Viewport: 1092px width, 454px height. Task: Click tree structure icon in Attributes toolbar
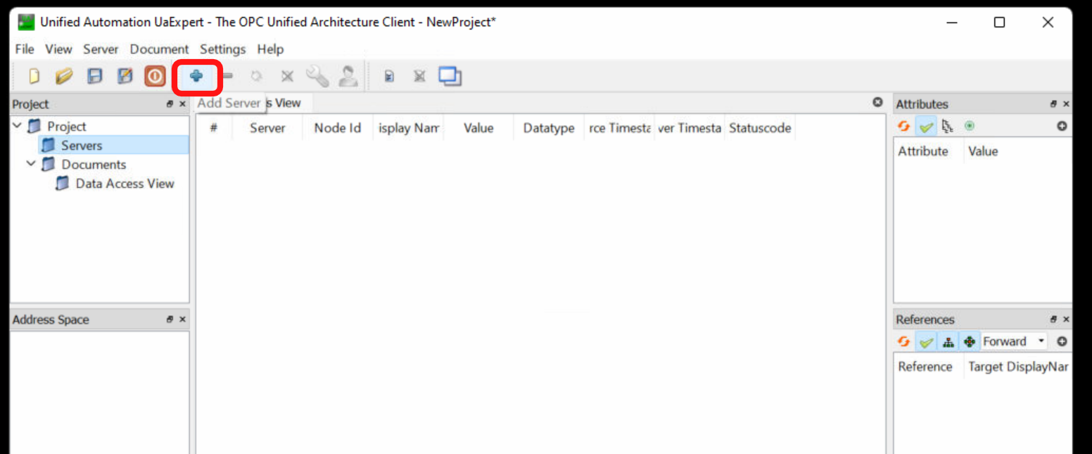947,127
